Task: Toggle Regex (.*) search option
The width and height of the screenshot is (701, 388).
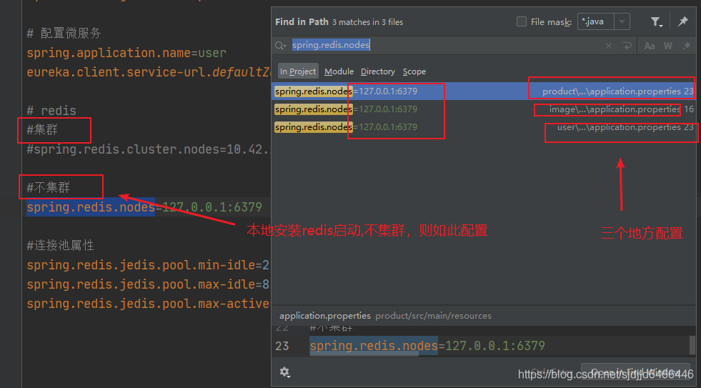Action: [x=687, y=46]
